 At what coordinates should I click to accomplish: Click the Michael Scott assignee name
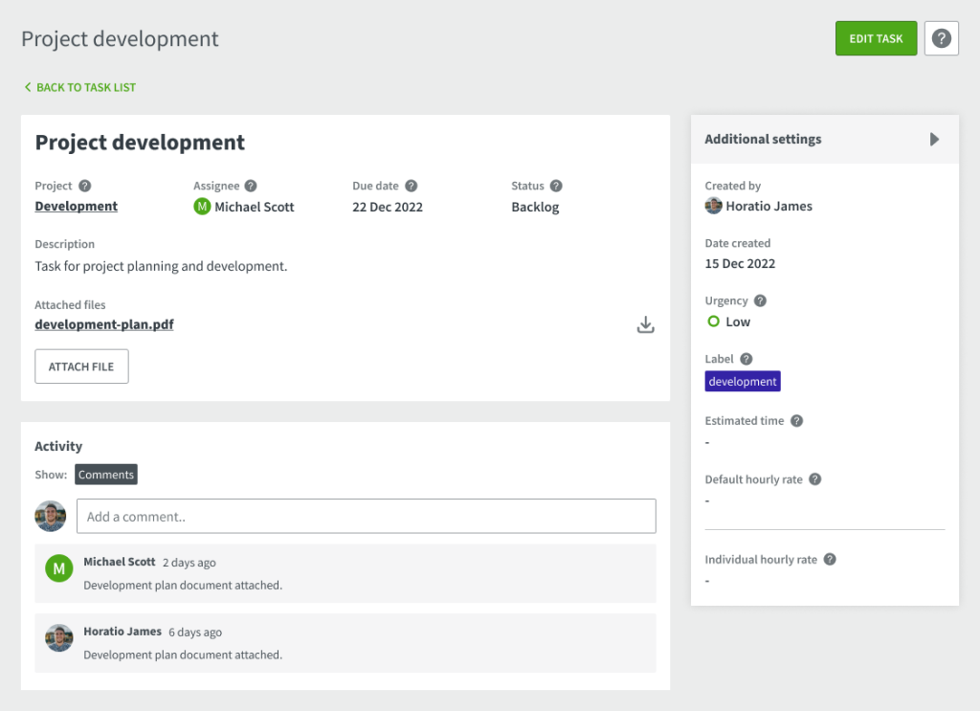pyautogui.click(x=255, y=207)
